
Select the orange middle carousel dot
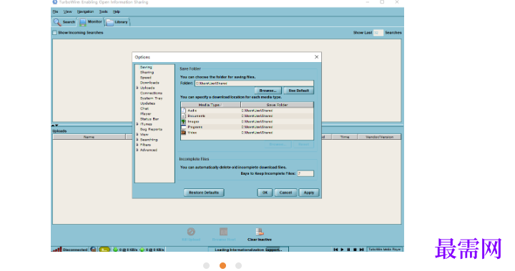(222, 266)
